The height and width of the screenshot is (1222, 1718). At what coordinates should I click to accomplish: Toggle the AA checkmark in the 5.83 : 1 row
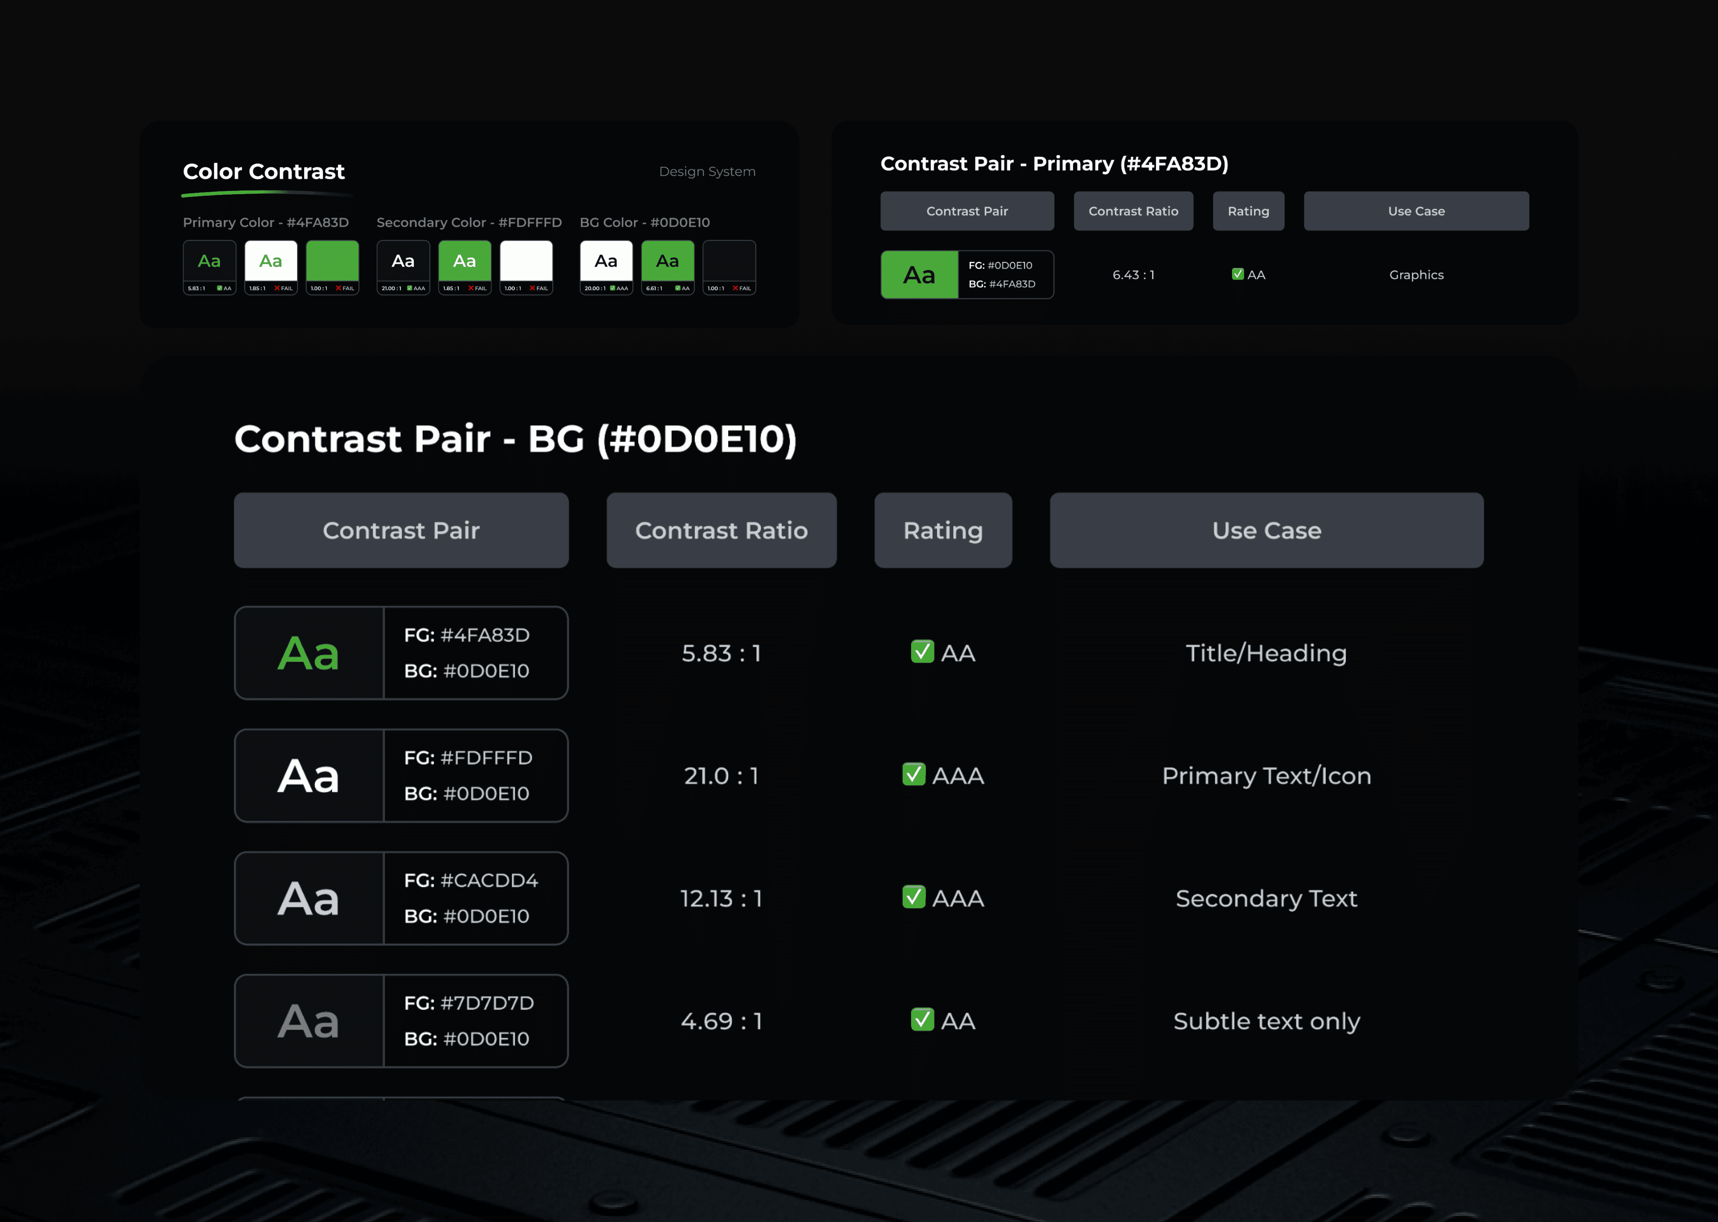pos(922,652)
